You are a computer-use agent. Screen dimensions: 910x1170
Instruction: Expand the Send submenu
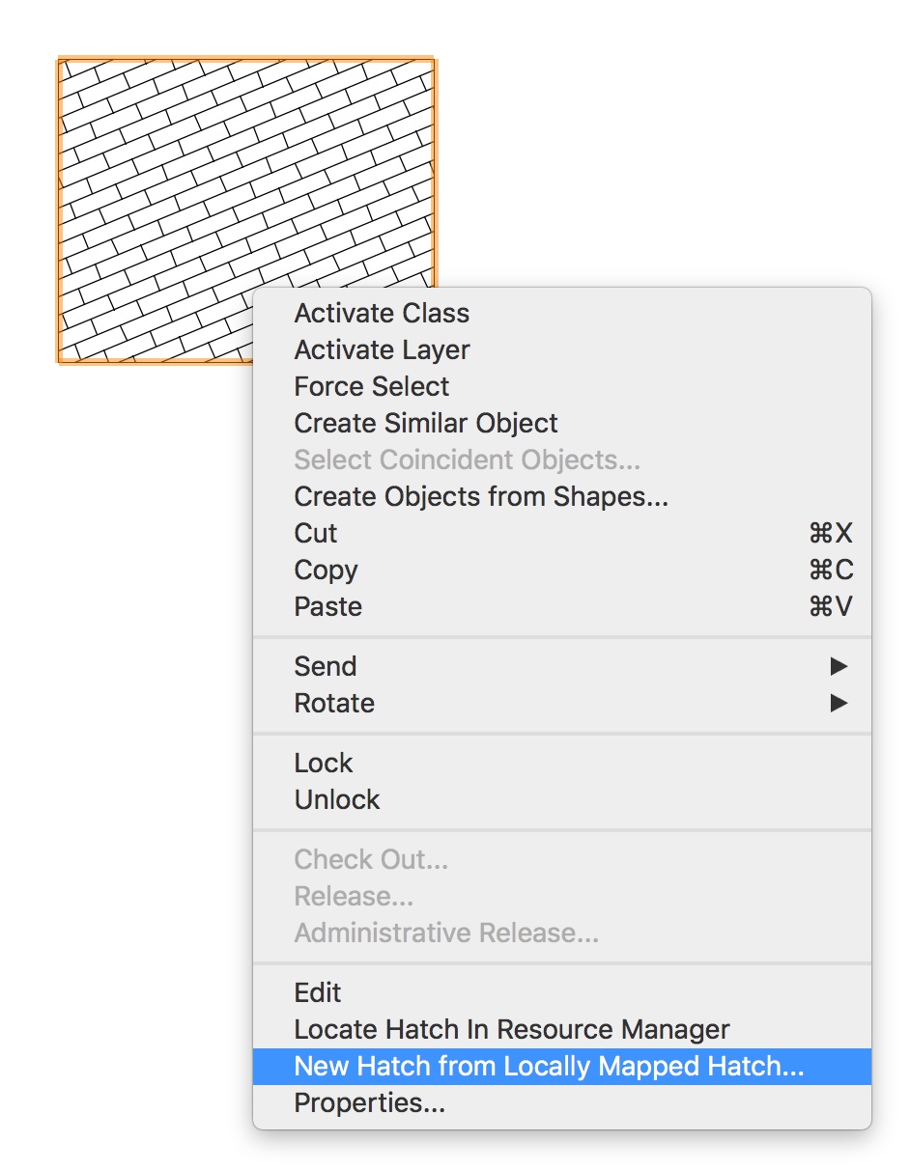click(x=325, y=666)
